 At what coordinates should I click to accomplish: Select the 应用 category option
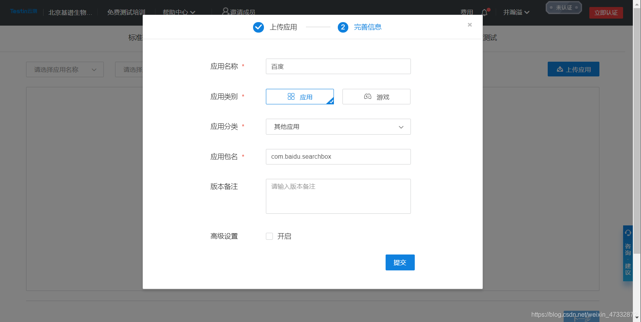click(x=300, y=97)
